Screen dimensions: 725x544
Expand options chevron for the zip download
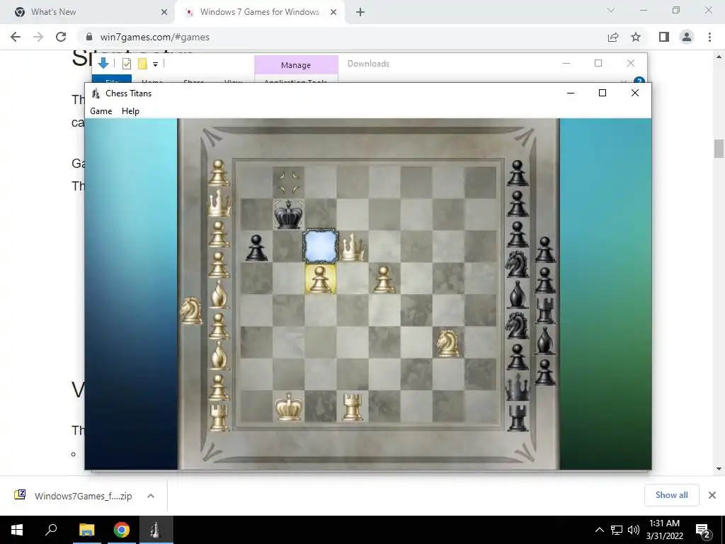click(x=151, y=496)
